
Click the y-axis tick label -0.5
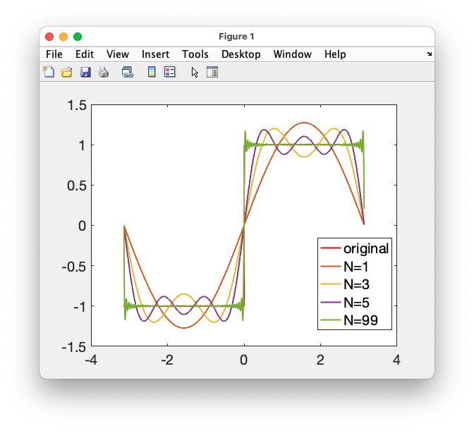[74, 267]
